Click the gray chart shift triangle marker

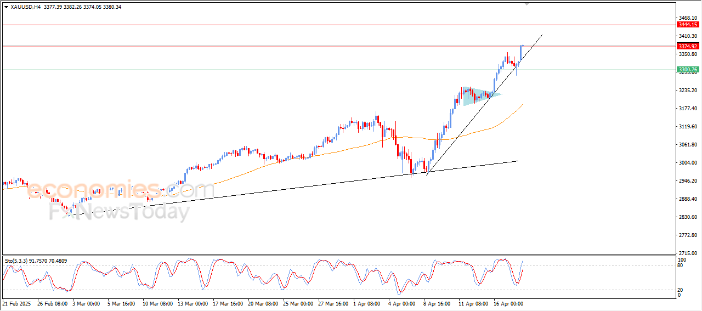(x=527, y=4)
